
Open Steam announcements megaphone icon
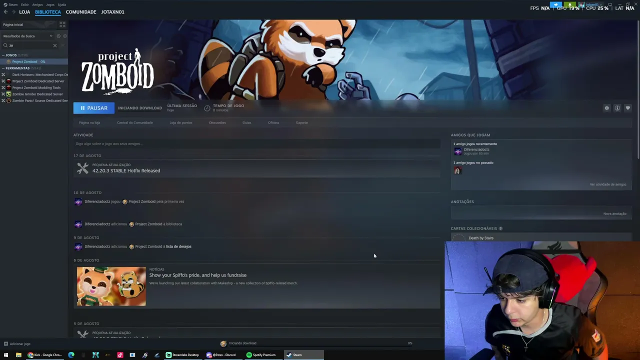(x=556, y=4)
